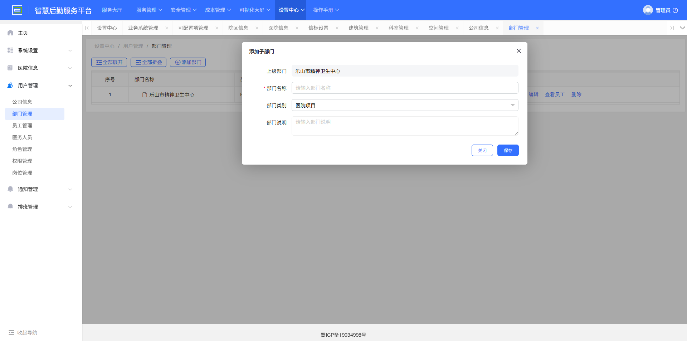Click the 排班管理 bell icon
The width and height of the screenshot is (687, 341).
tap(10, 206)
